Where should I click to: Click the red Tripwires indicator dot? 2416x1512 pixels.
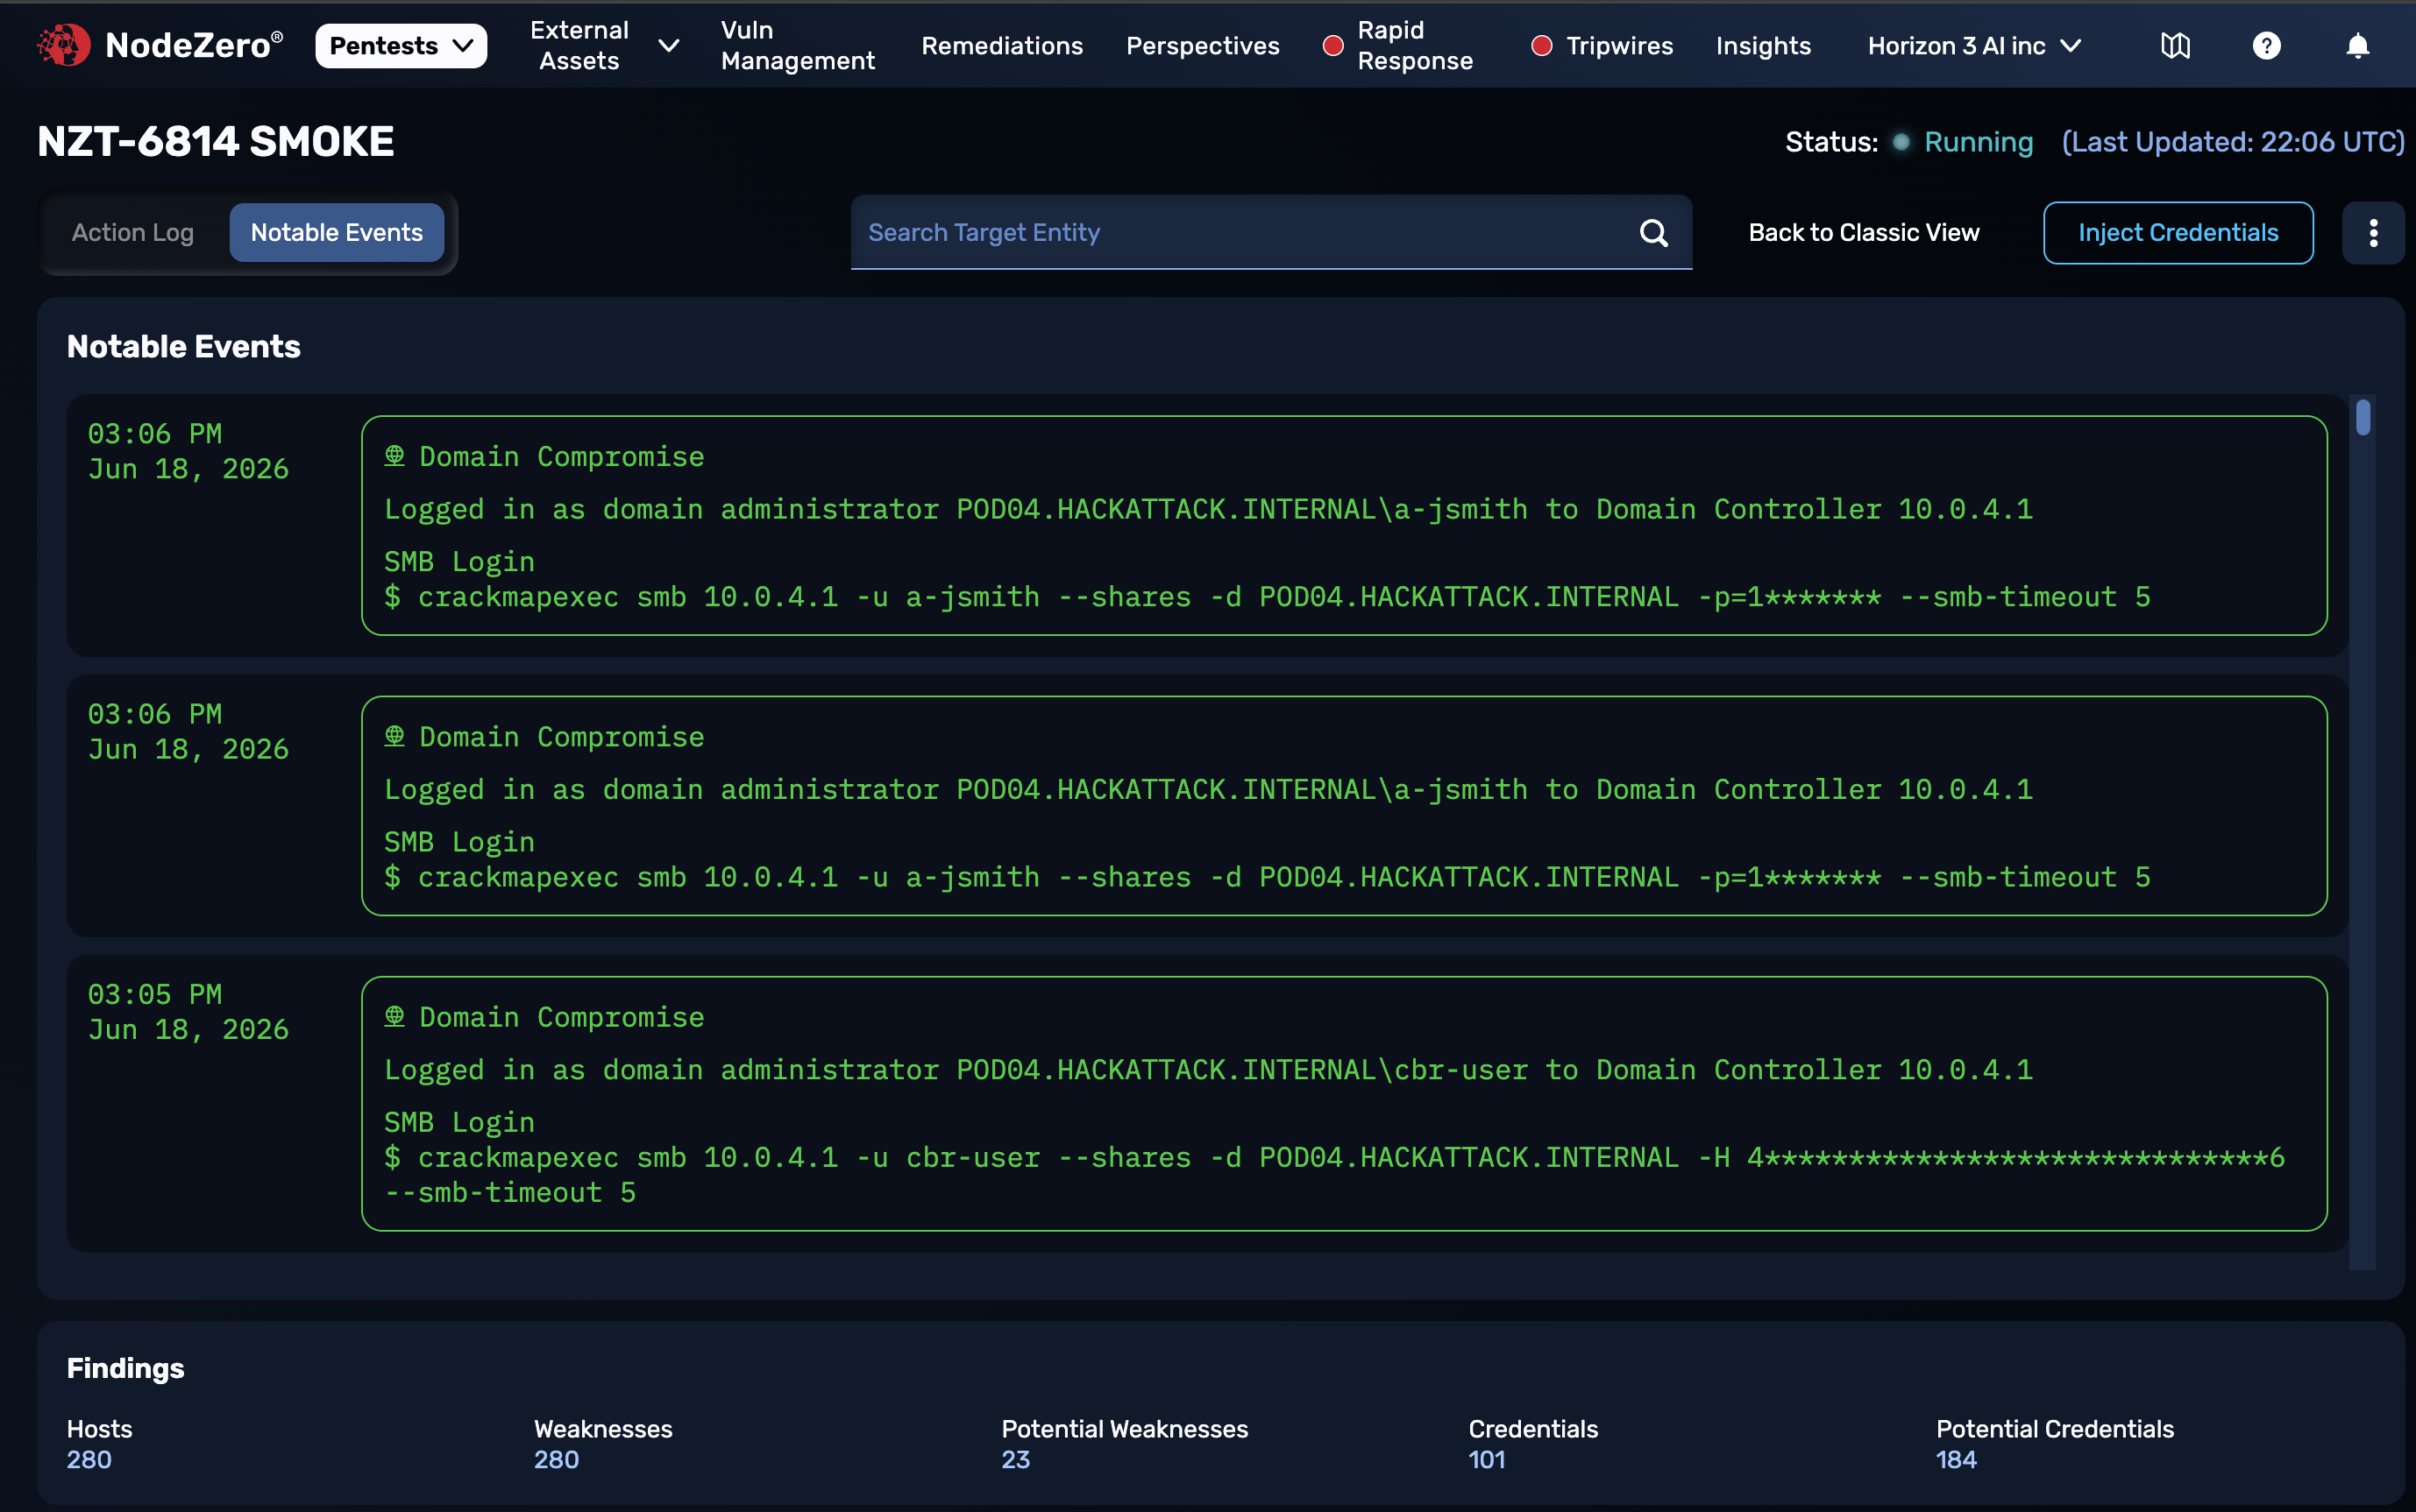(1542, 46)
